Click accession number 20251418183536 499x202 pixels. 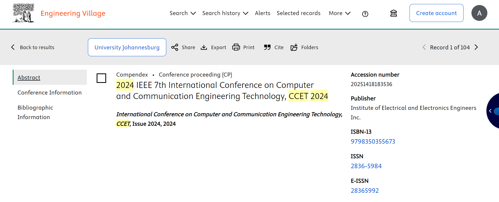[x=371, y=84]
